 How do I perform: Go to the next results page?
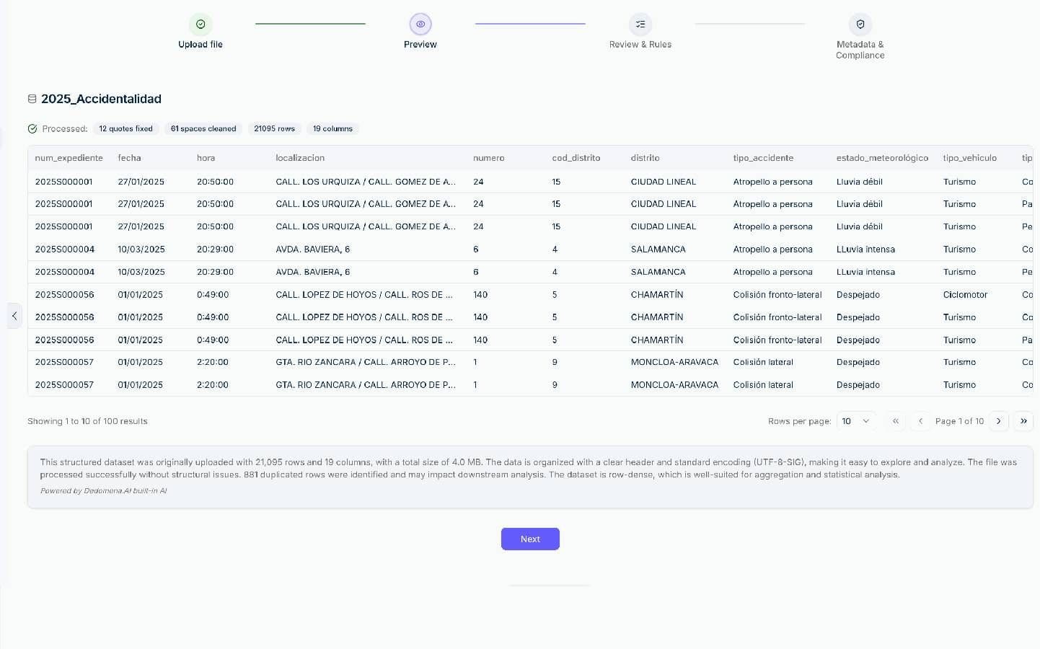999,421
